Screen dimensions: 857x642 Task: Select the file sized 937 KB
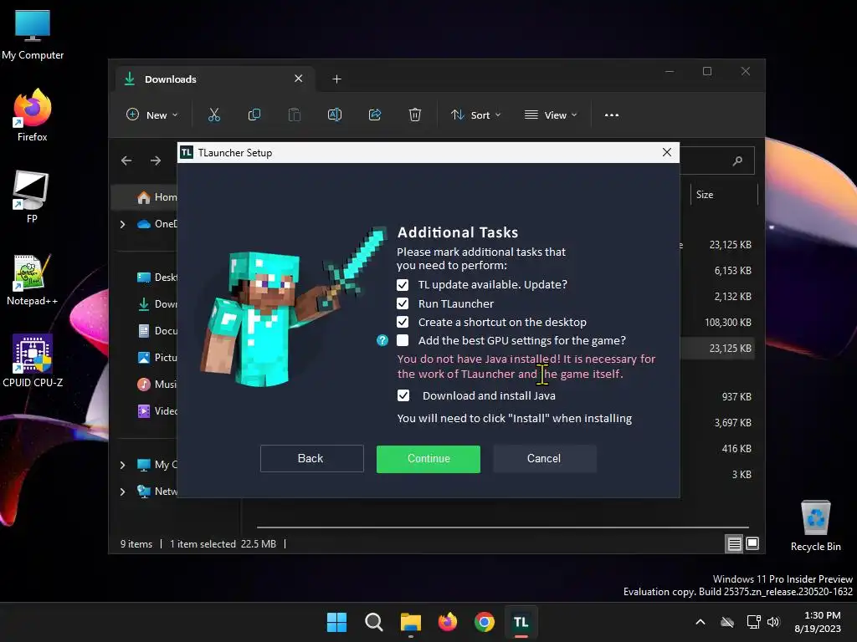(736, 397)
